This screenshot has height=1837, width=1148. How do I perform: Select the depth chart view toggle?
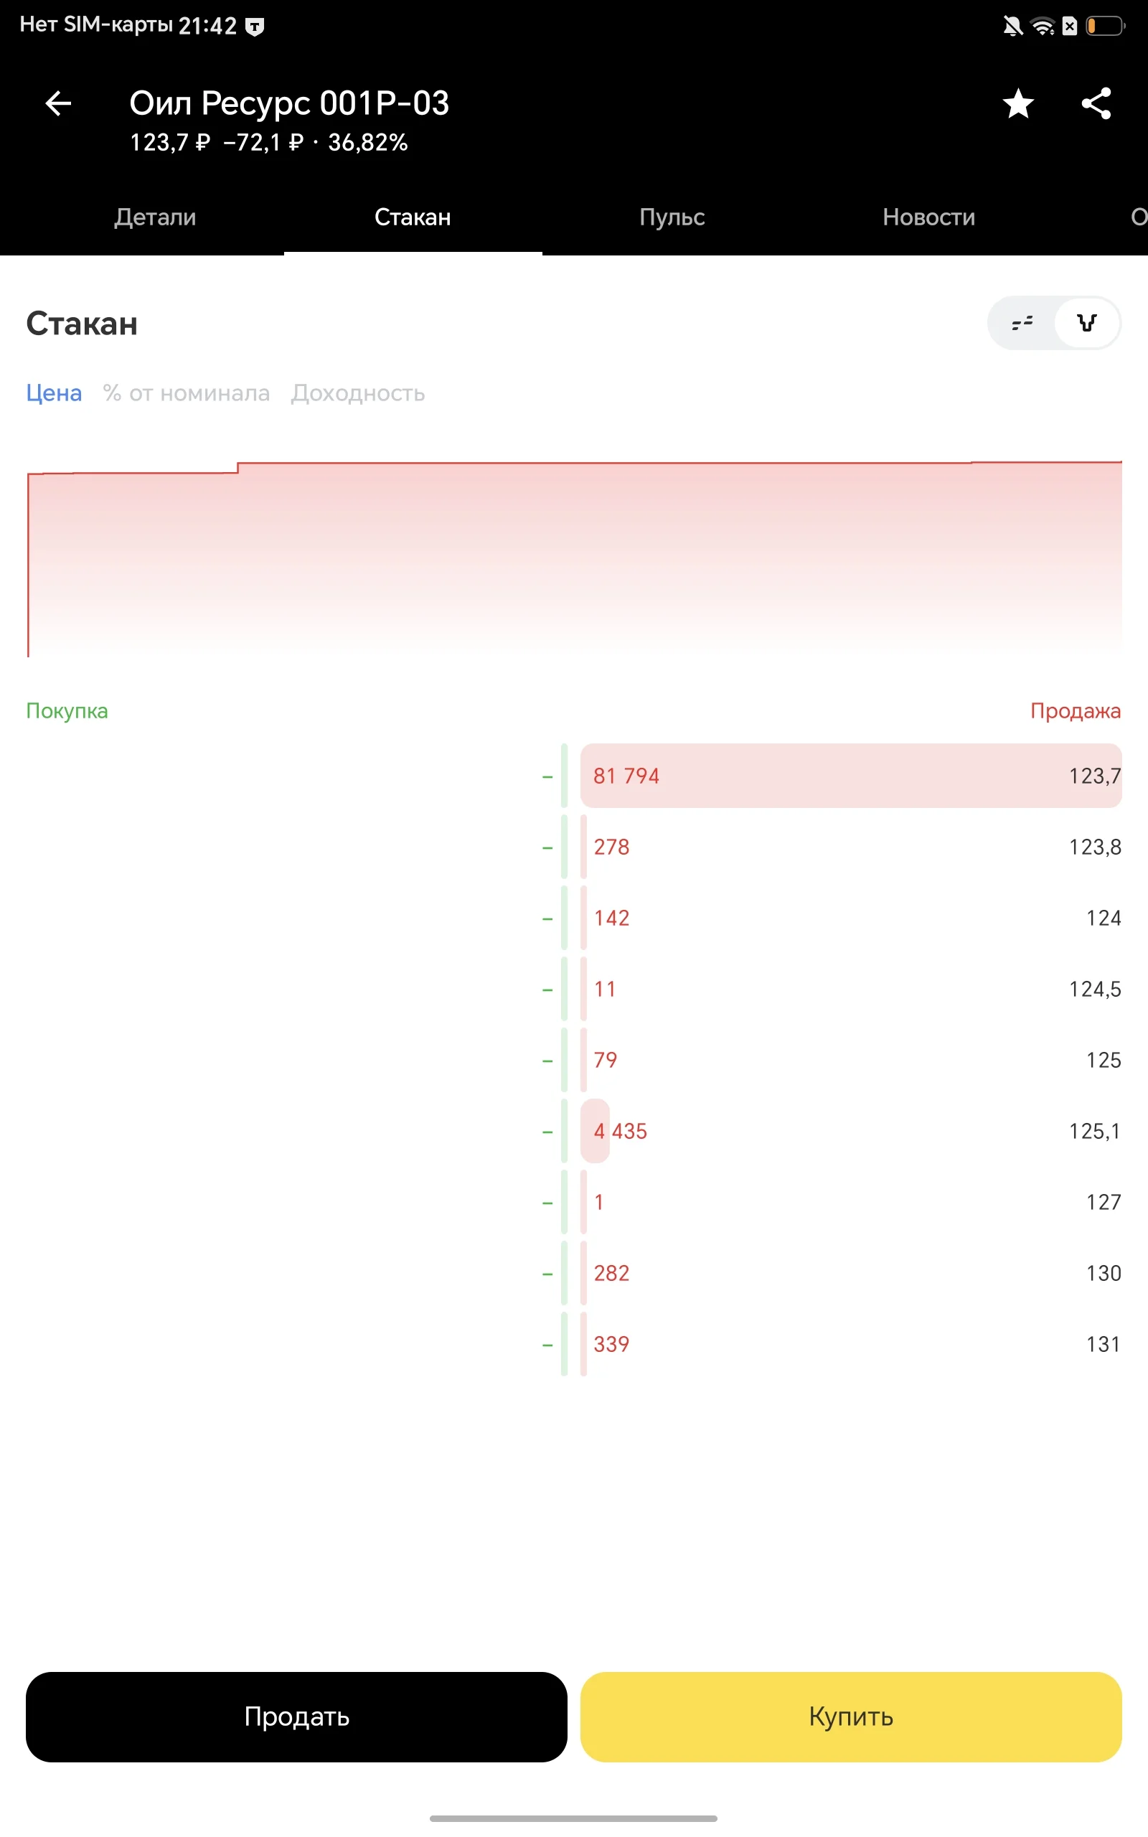point(1086,324)
